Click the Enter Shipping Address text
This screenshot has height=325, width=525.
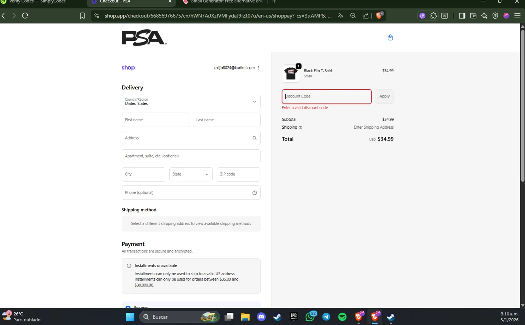[x=373, y=127]
